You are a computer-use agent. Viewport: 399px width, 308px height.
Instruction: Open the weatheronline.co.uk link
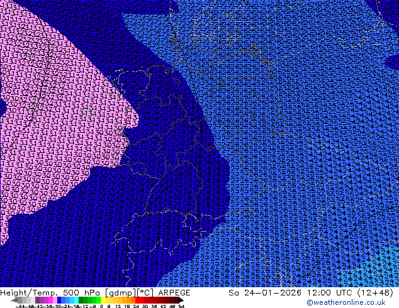point(346,302)
